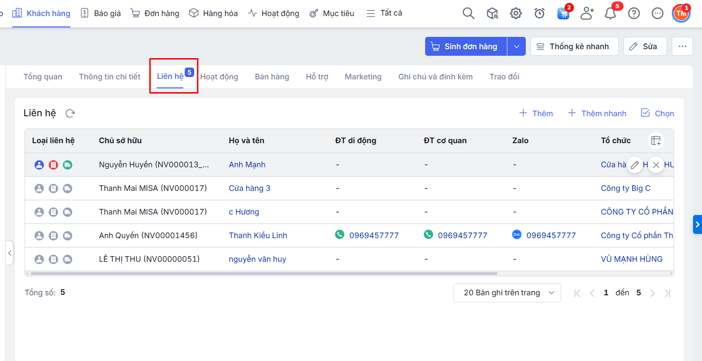Switch to the Hoạt động tab
The height and width of the screenshot is (361, 702).
coord(219,77)
